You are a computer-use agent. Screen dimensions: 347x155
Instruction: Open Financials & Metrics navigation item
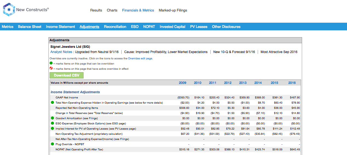(x=138, y=10)
